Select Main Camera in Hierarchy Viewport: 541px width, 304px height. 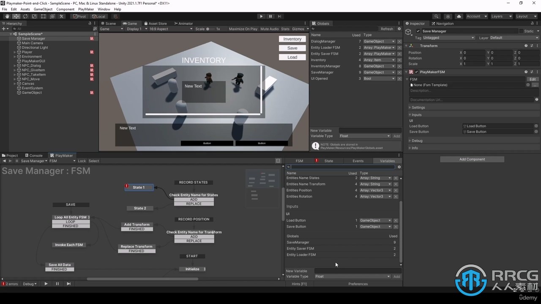32,43
